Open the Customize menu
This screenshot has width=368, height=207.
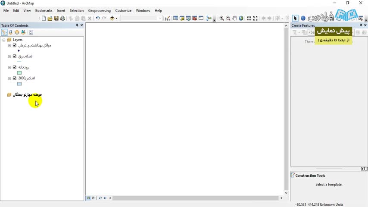tap(123, 11)
